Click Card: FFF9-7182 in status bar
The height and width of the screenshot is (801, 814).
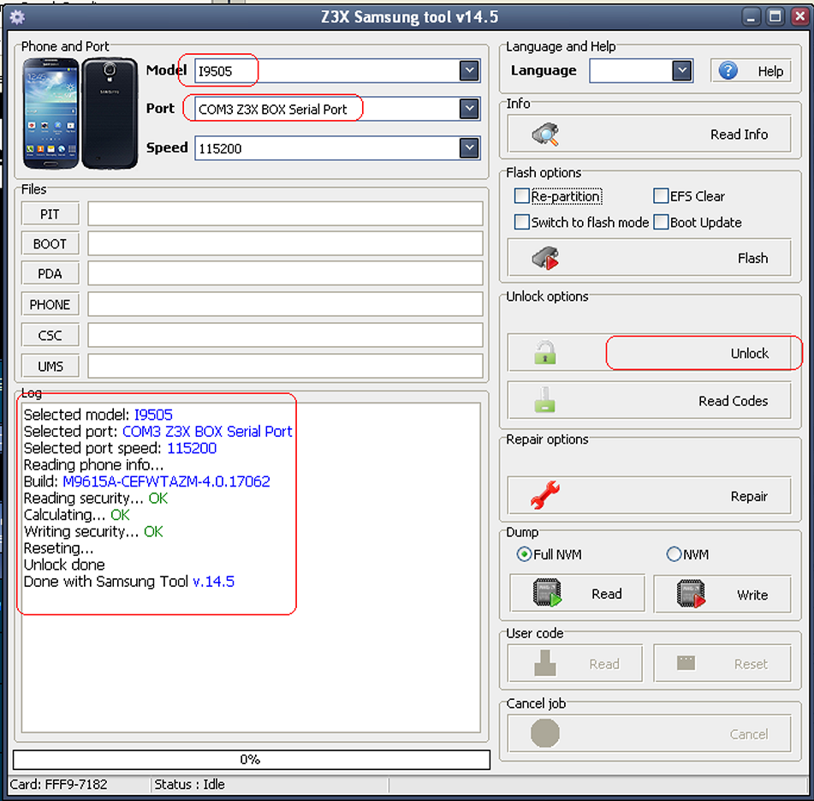pyautogui.click(x=59, y=785)
